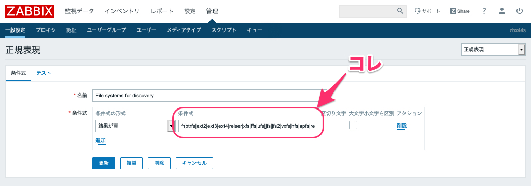This screenshot has height=186, width=531.
Task: Click the アクション column header
Action: (x=409, y=114)
